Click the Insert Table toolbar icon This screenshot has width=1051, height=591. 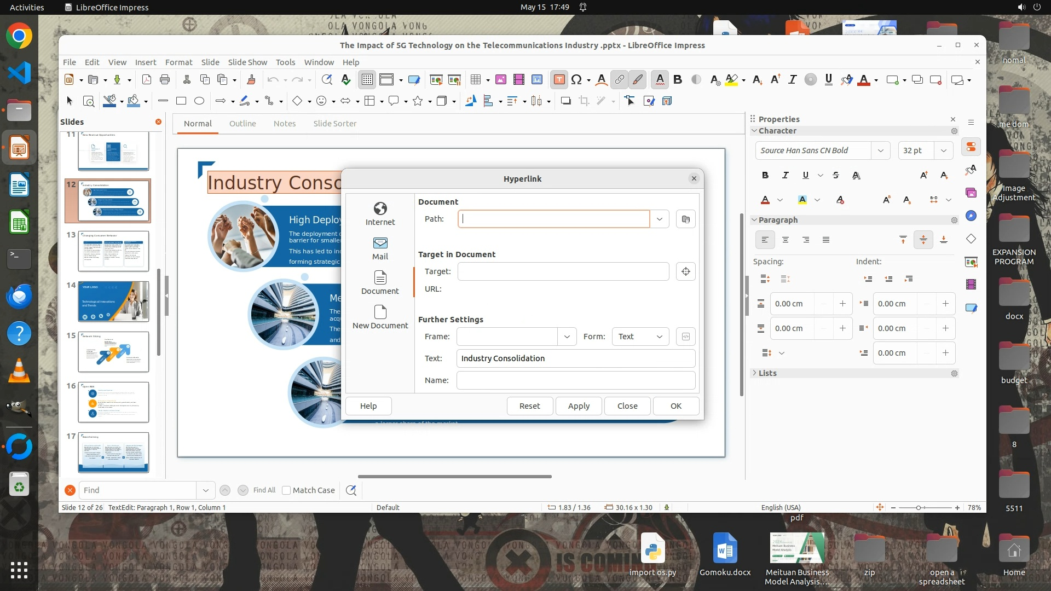coord(475,80)
